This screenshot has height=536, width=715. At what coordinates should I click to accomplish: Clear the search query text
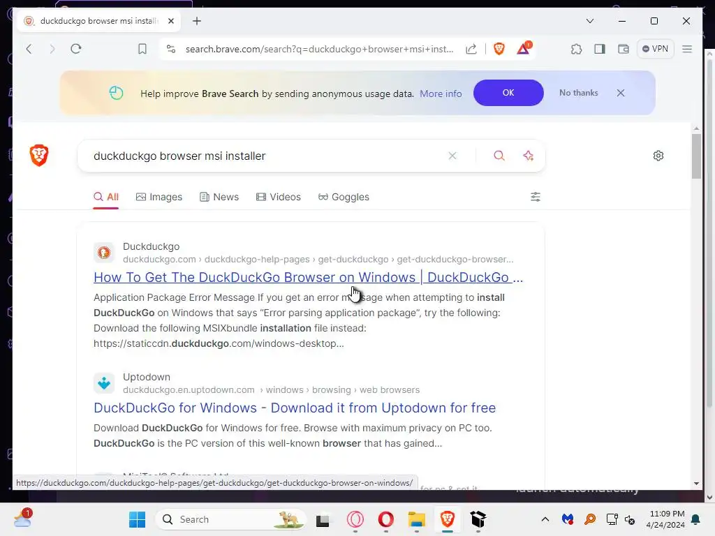coord(452,156)
